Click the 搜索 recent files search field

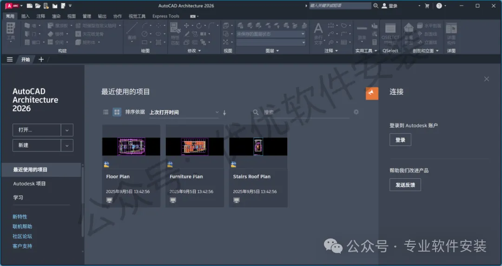pos(301,112)
